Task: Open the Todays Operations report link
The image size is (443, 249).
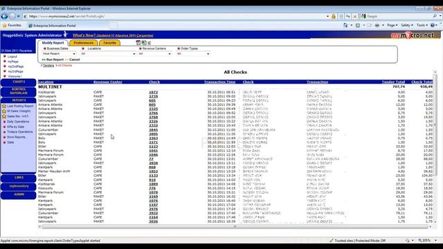Action: coord(20,132)
